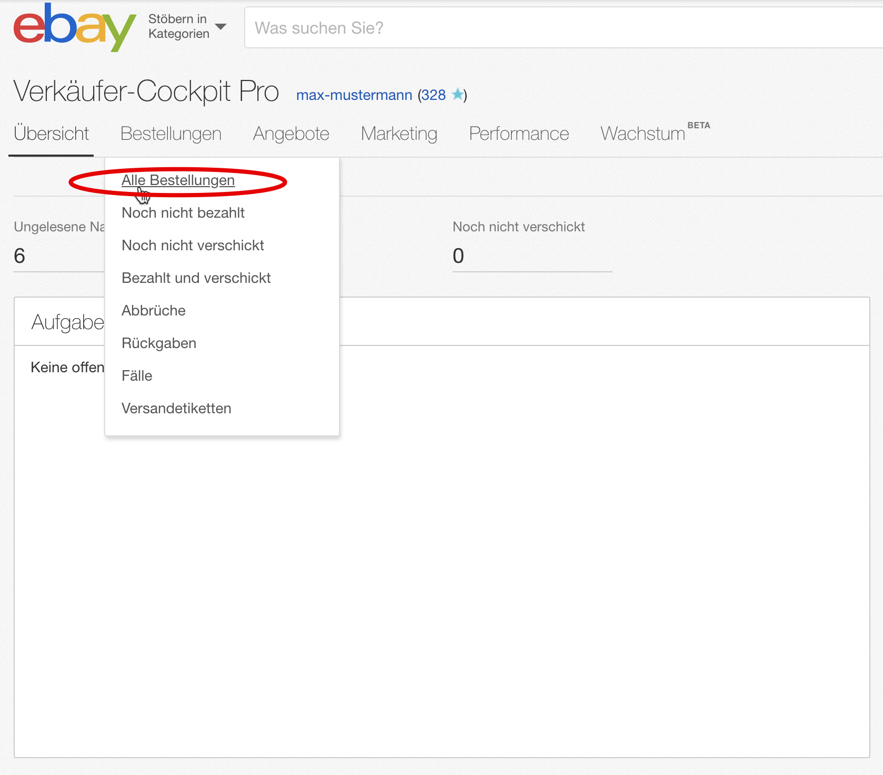The height and width of the screenshot is (775, 883).
Task: Choose Abbrüche from the menu
Action: pyautogui.click(x=154, y=311)
